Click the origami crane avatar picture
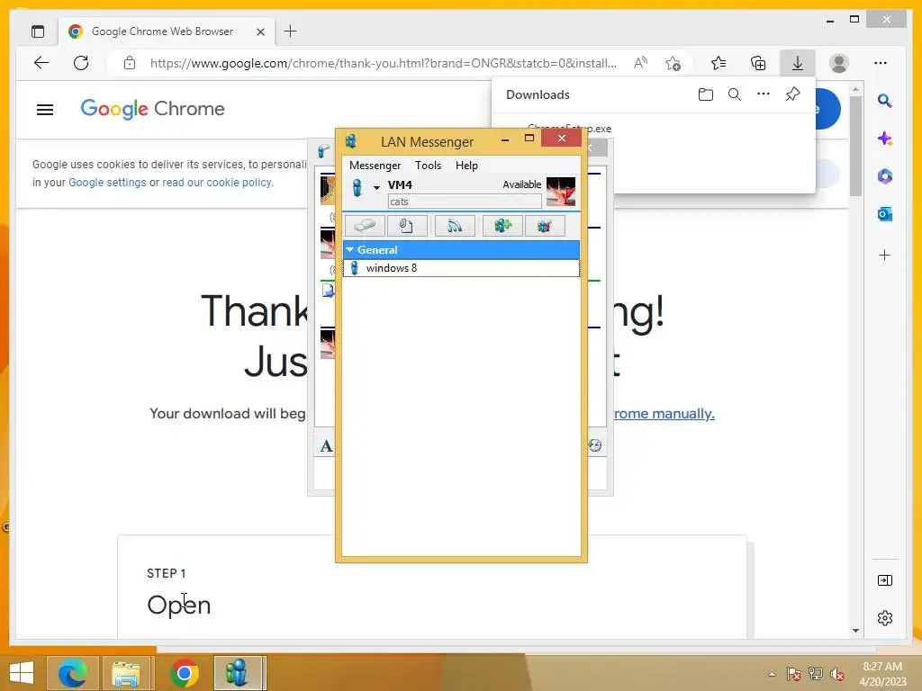Screen dimensions: 922x691 coord(560,192)
